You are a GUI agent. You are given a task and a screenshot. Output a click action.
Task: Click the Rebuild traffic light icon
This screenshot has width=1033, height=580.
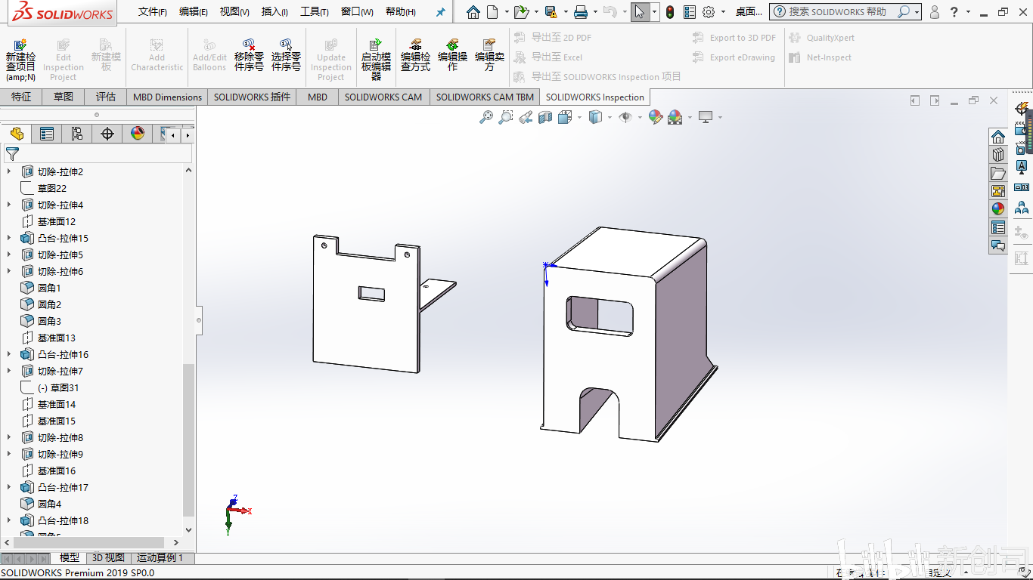click(670, 12)
